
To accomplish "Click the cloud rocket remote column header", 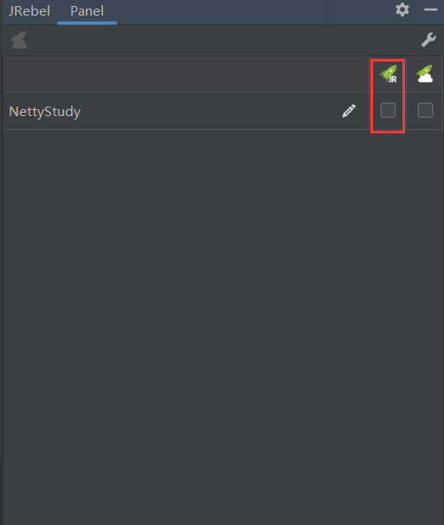I will [x=425, y=74].
